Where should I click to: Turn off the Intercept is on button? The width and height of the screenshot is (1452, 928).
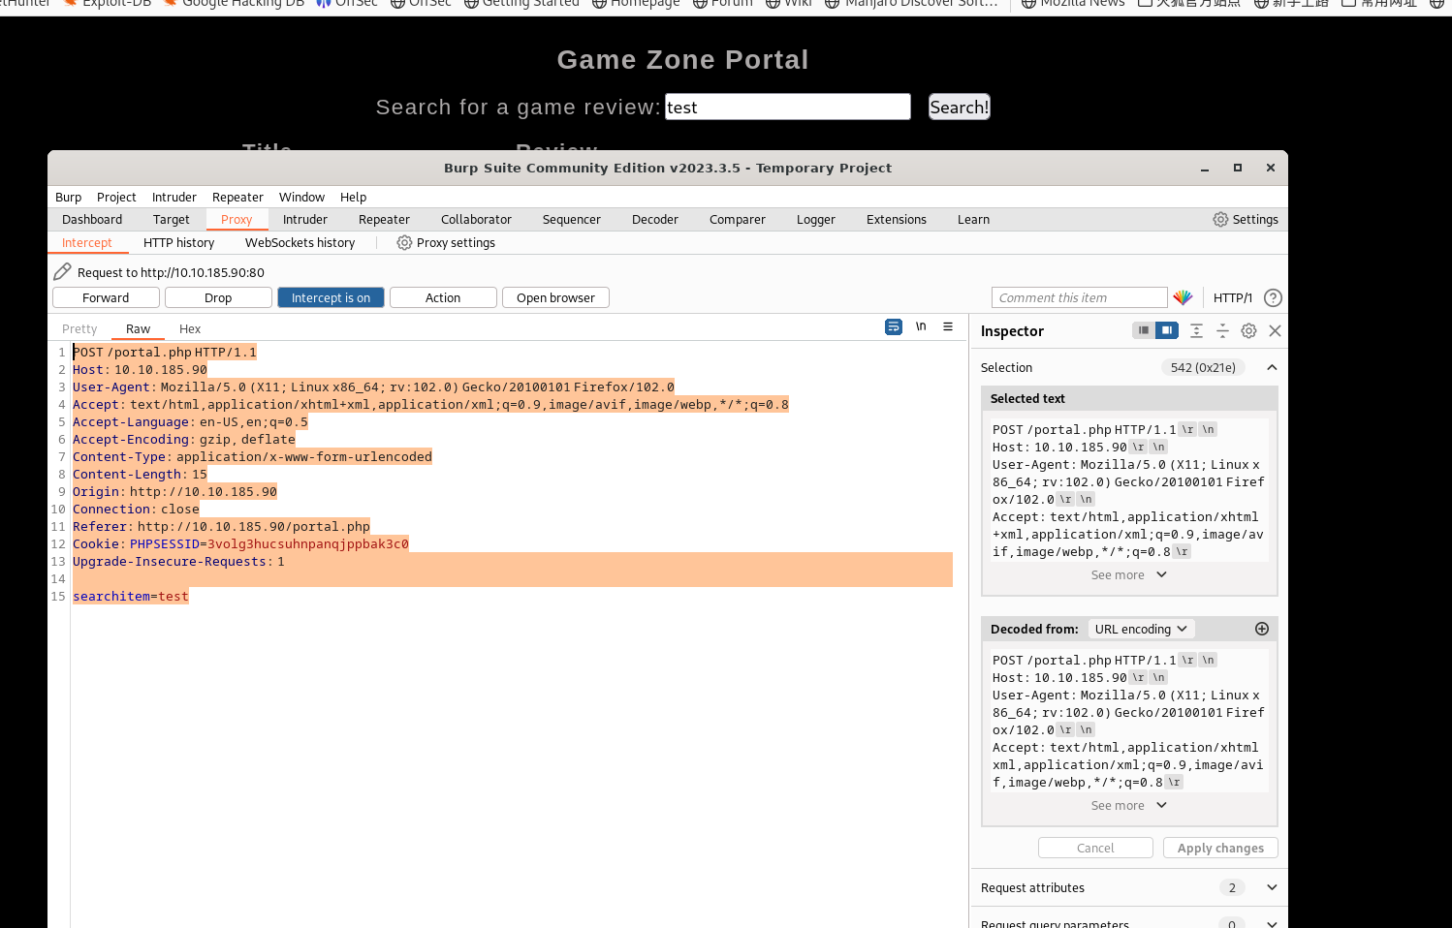[331, 298]
